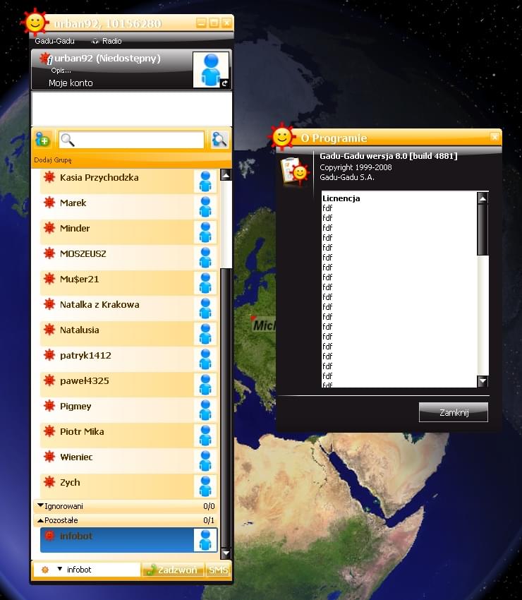Click Pigmey's avatar icon

point(205,410)
